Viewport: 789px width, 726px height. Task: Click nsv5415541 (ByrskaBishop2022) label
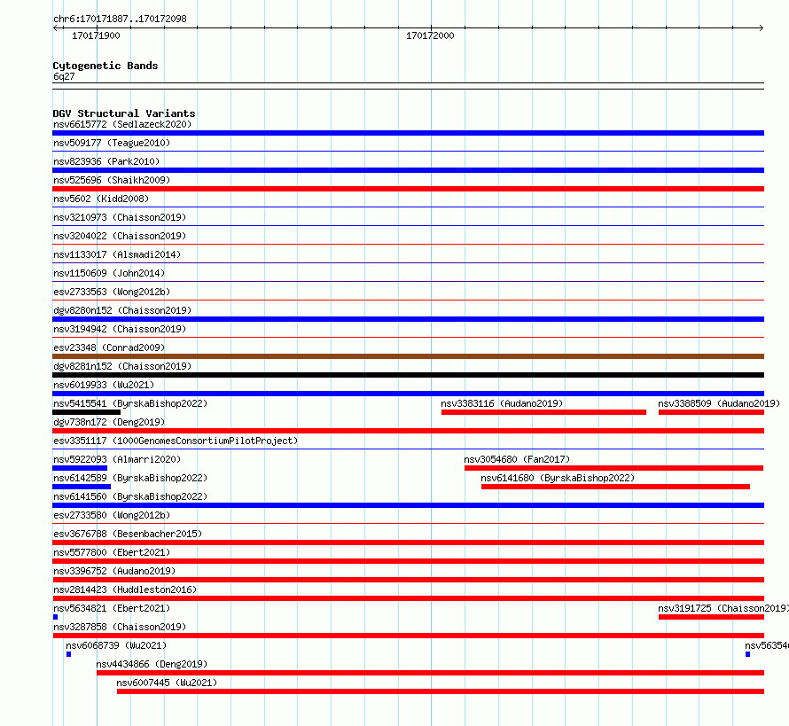[x=130, y=403]
